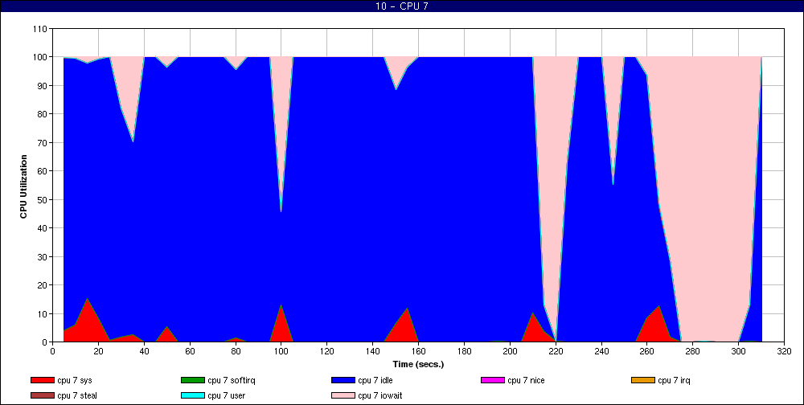Select the 'cpu 7 steal' legend label
Screen dimensions: 804x405
pos(77,396)
